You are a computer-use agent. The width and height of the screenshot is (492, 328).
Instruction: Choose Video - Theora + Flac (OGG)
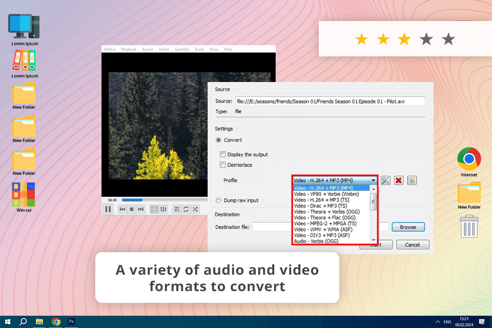[331, 217]
